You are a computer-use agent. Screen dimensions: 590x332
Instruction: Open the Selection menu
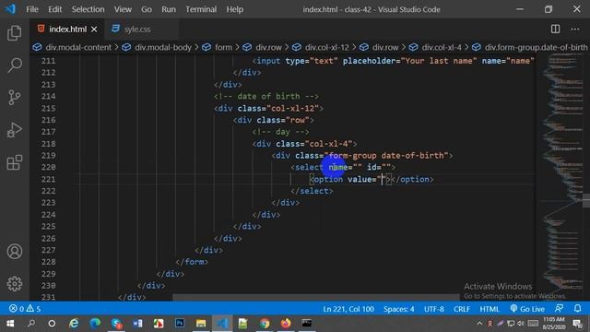tap(88, 9)
